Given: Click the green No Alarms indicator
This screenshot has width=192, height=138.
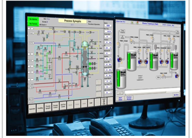Looking at the screenshot, I should [33, 20].
